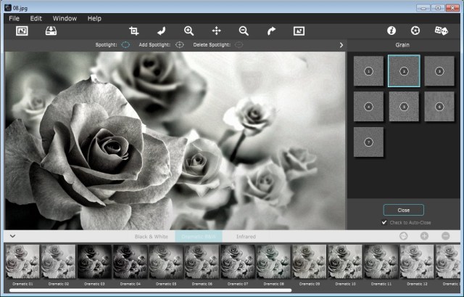Screen dimensions: 464x297
Task: Click the Undo arrow icon
Action: (161, 30)
